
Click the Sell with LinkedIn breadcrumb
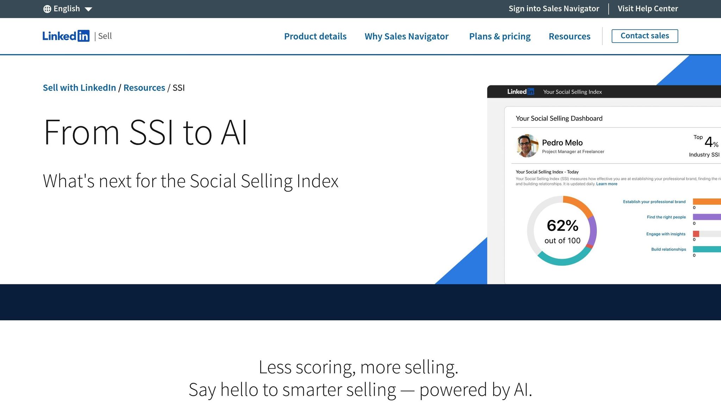(x=79, y=88)
